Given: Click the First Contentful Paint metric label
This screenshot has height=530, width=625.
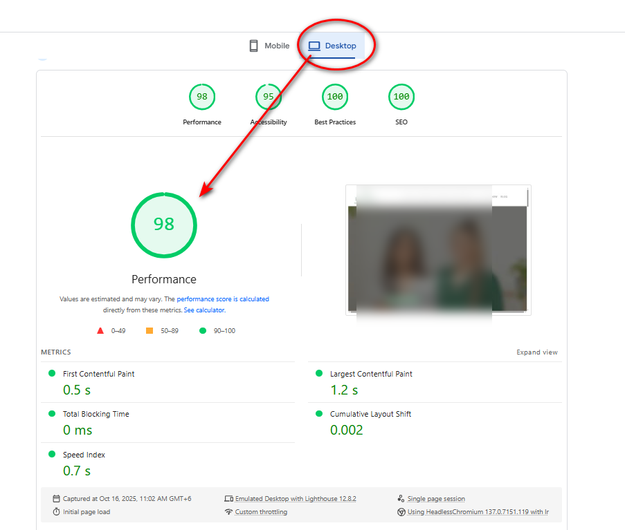Looking at the screenshot, I should 98,374.
